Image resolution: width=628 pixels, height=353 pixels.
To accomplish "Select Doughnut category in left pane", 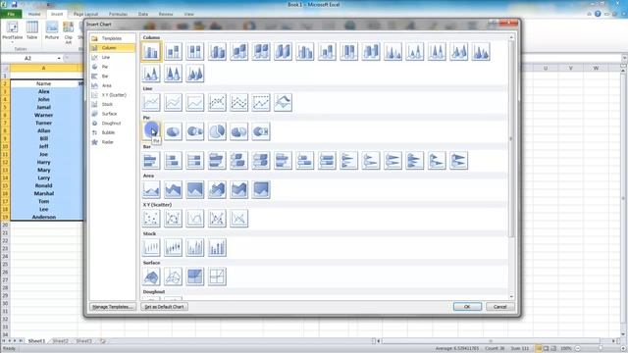I will point(113,124).
